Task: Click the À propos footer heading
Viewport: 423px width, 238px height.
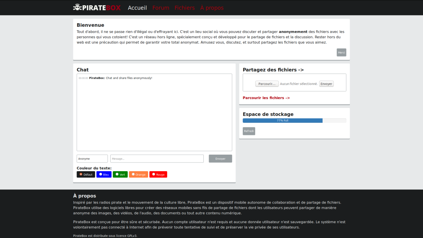Action: 85,196
